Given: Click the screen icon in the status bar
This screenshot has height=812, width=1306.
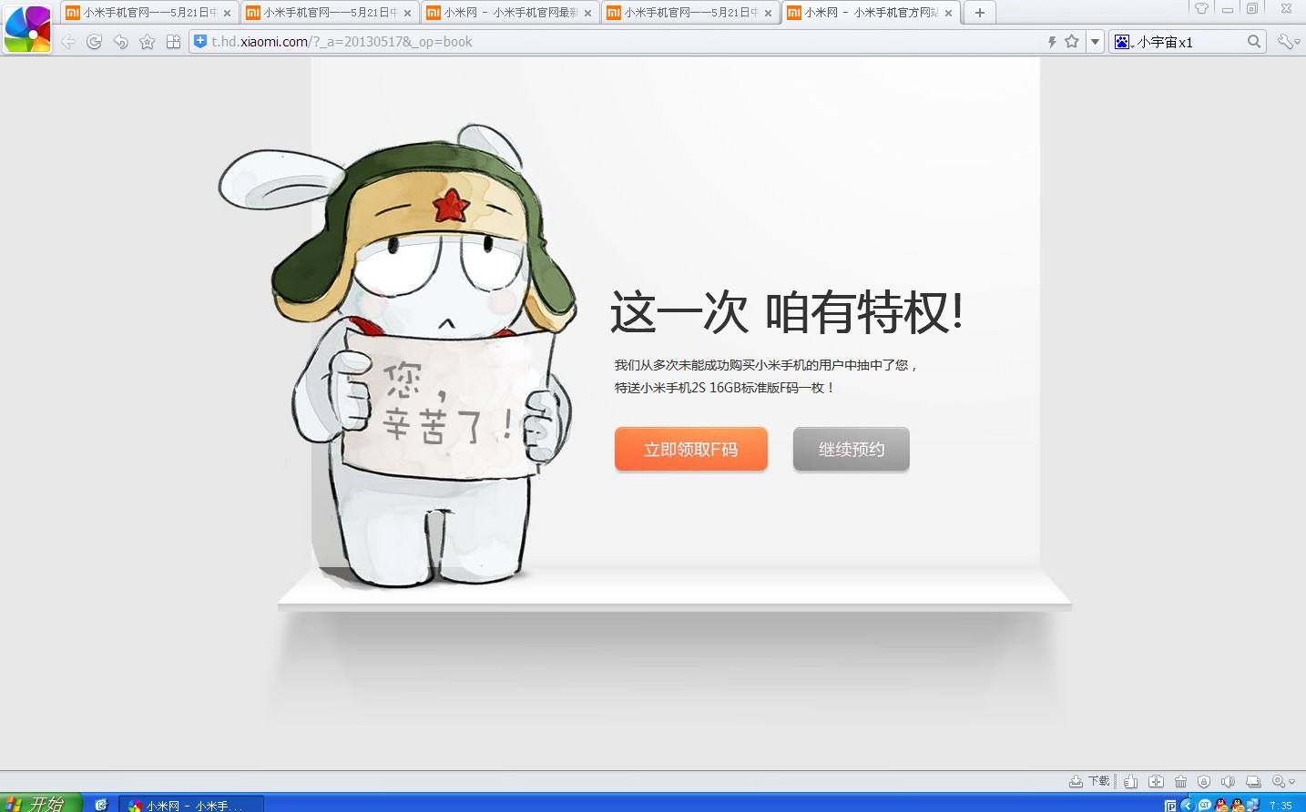Looking at the screenshot, I should point(1253,781).
